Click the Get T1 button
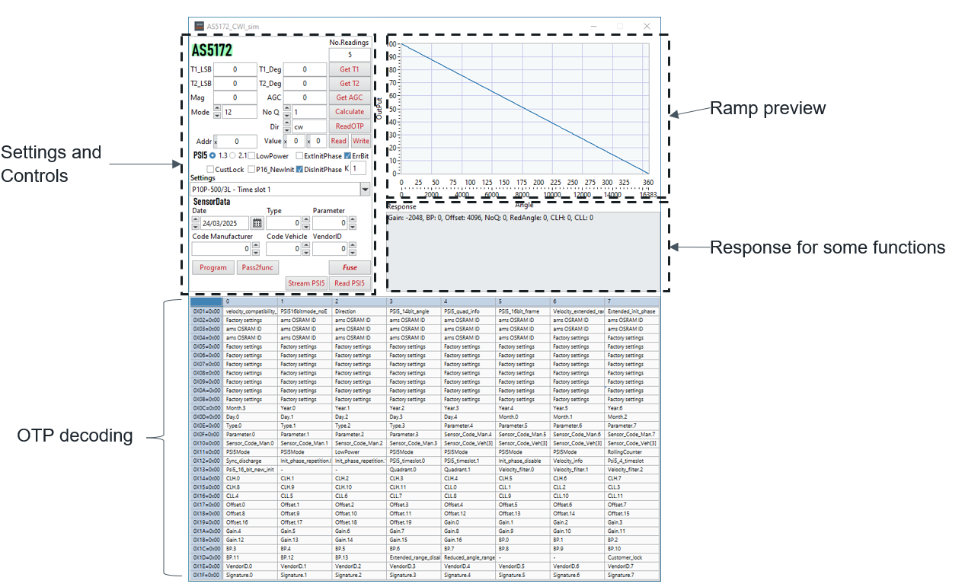 click(x=350, y=69)
